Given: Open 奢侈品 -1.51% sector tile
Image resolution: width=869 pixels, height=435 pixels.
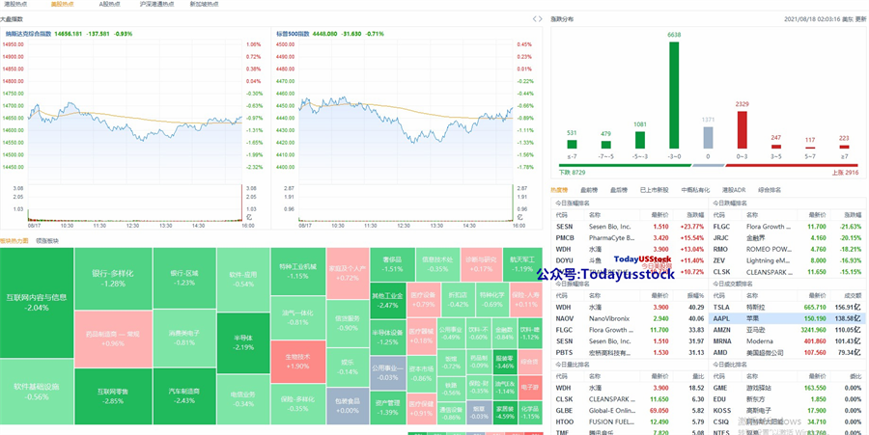Looking at the screenshot, I should [x=392, y=264].
